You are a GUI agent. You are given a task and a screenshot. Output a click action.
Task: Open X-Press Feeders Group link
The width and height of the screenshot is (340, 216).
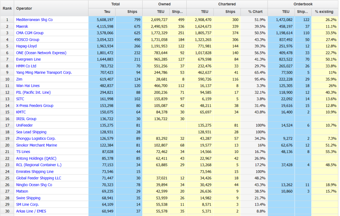pos(35,105)
